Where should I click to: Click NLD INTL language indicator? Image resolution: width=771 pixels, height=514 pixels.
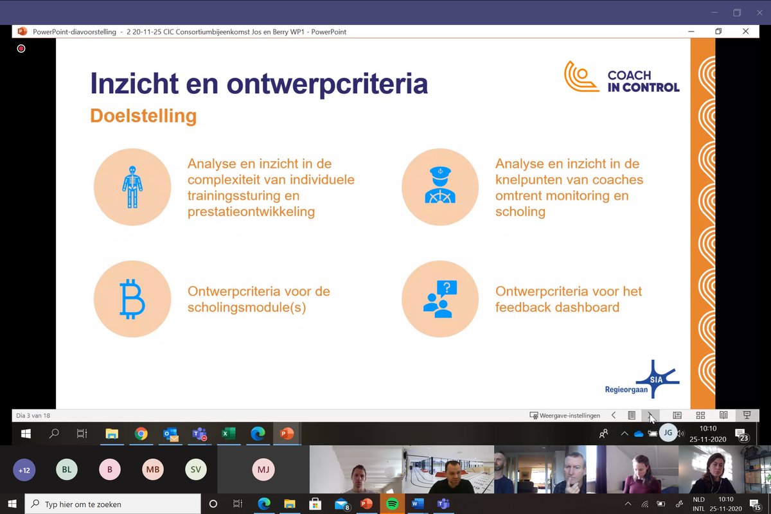[x=698, y=504]
